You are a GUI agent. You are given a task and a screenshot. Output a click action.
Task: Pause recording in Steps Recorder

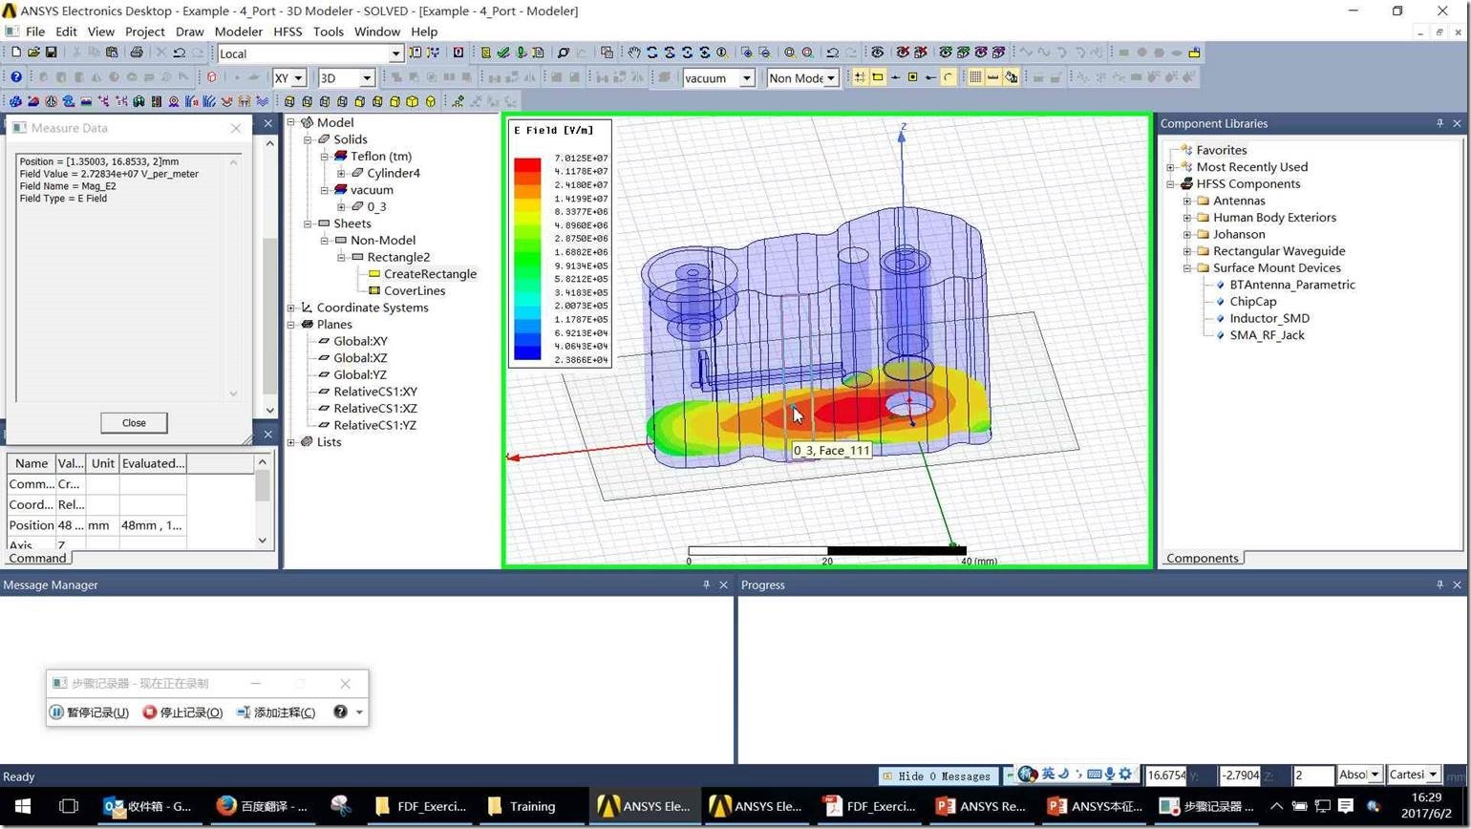click(x=90, y=712)
